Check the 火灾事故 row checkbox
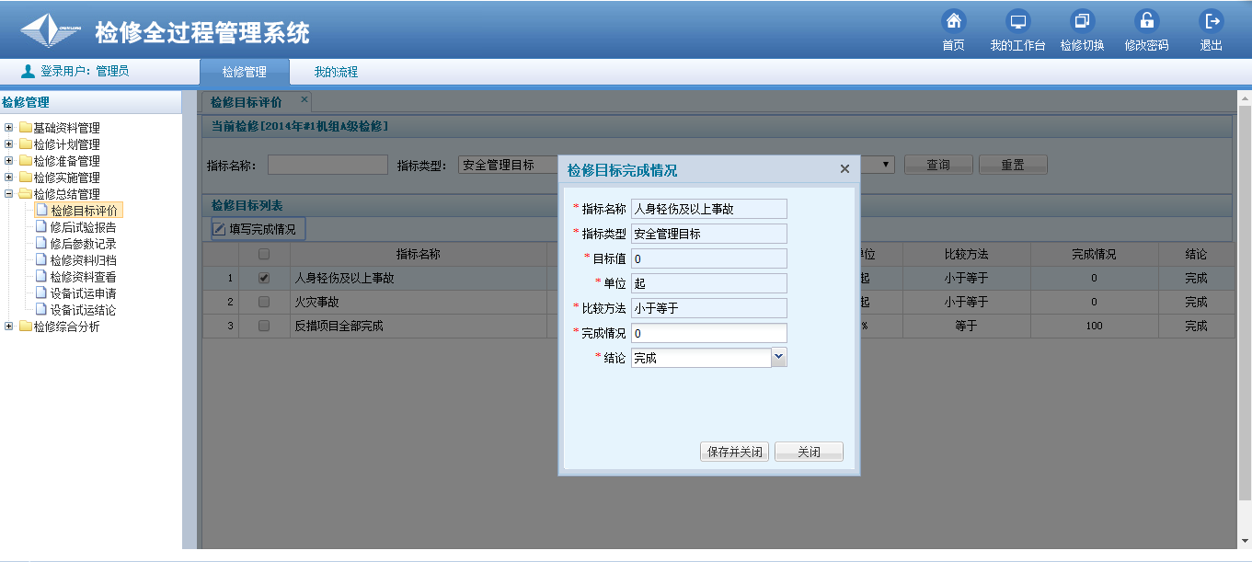Screen dimensions: 1252x562 (x=264, y=302)
